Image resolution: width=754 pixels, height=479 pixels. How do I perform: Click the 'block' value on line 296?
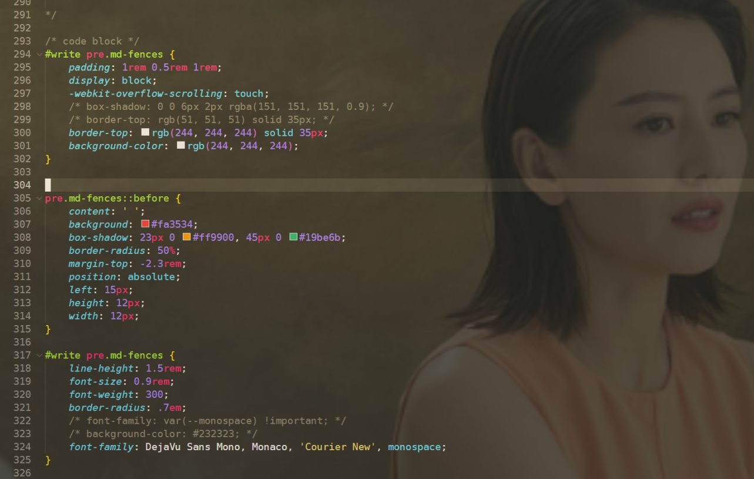(136, 81)
